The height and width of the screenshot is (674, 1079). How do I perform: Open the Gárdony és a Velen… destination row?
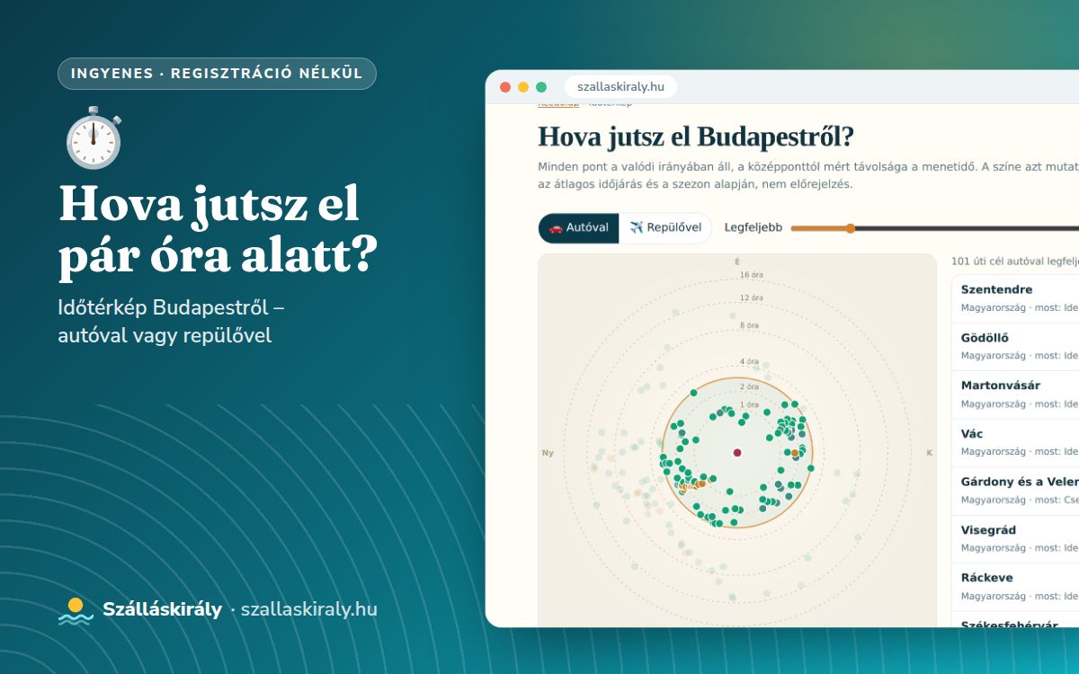(1015, 491)
